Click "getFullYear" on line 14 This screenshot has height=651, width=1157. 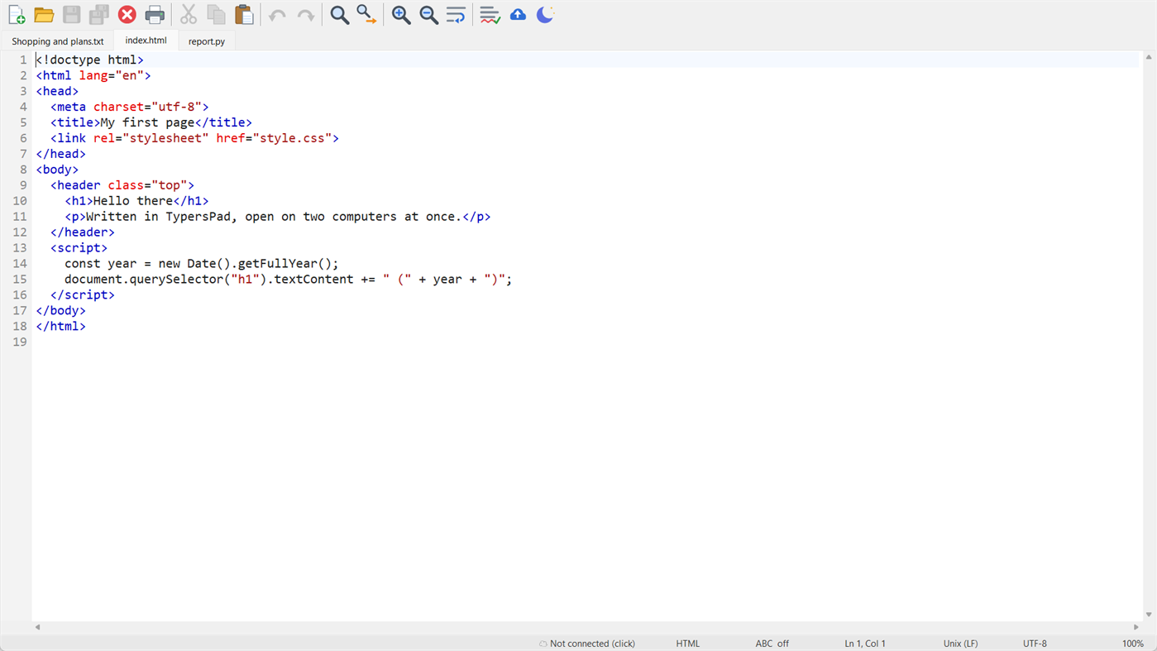(277, 264)
